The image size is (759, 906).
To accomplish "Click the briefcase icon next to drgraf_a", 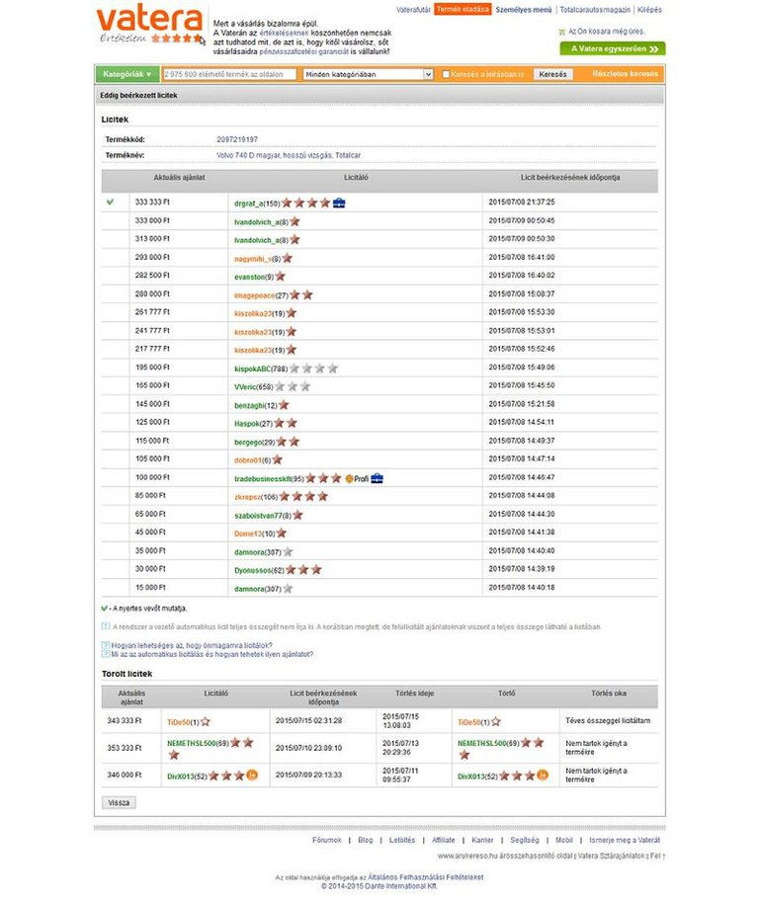I will pyautogui.click(x=339, y=203).
